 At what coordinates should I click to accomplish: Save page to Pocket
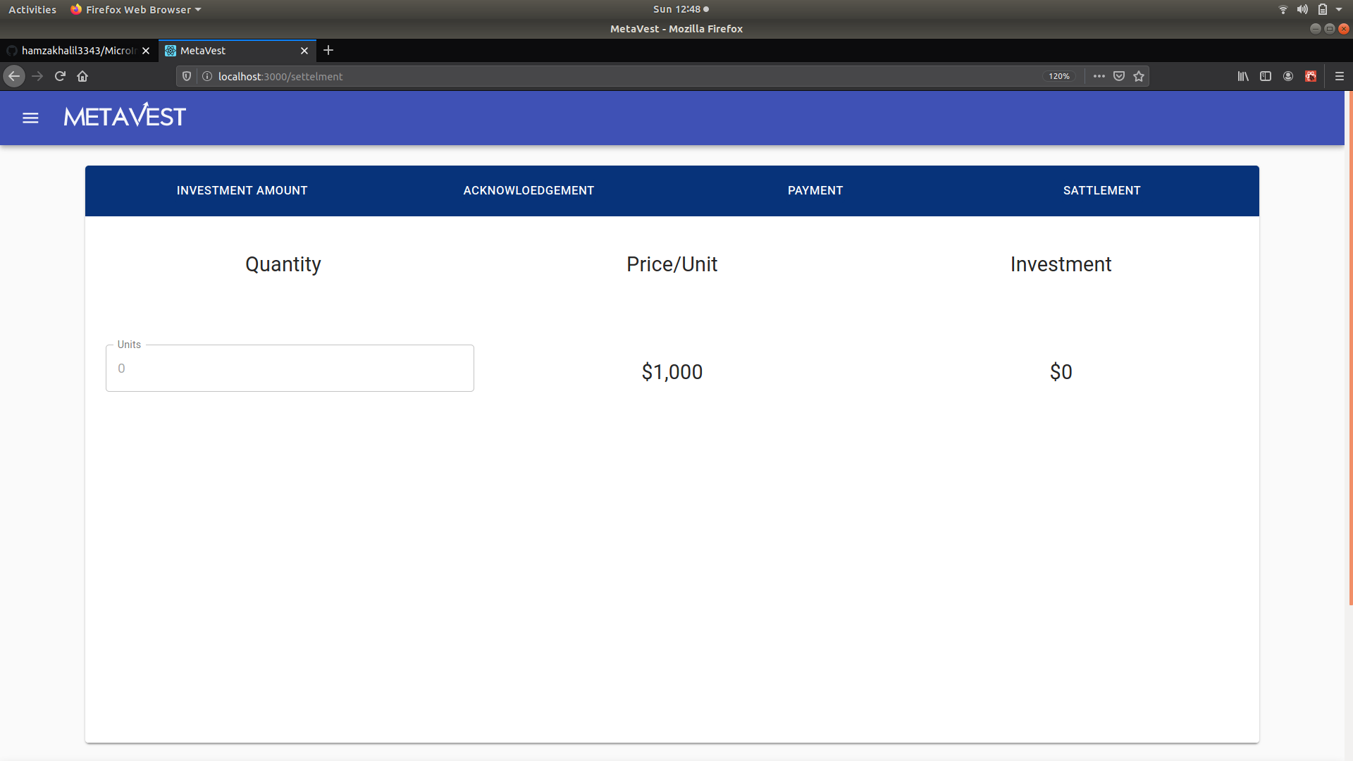1119,76
